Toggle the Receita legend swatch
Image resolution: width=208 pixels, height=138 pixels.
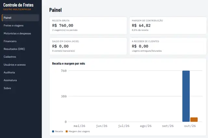(x=53, y=132)
